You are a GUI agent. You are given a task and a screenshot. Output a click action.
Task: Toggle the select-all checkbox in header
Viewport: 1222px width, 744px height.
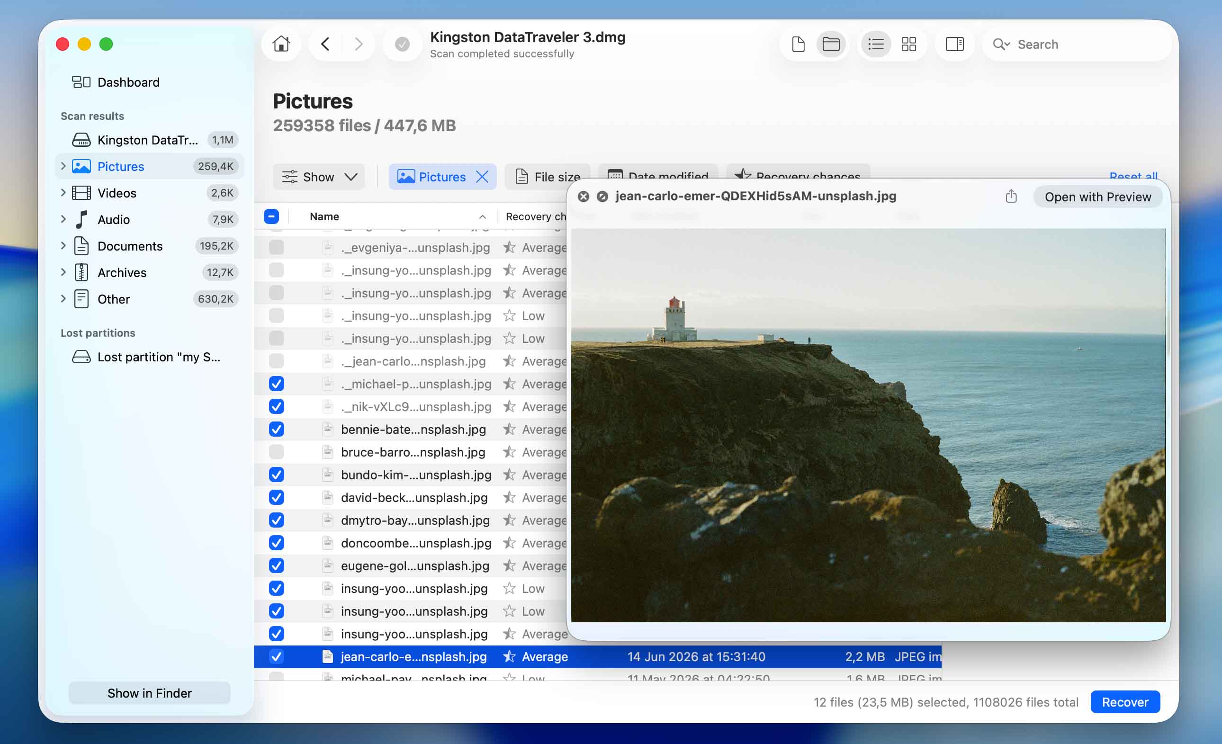[271, 216]
